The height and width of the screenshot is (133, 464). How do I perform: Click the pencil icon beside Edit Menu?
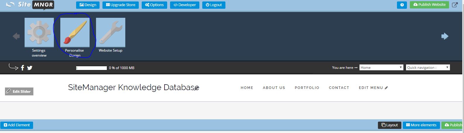pyautogui.click(x=386, y=87)
